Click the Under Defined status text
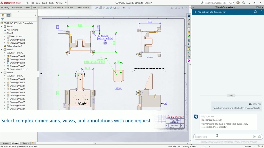This screenshot has height=148, width=264. tap(174, 146)
